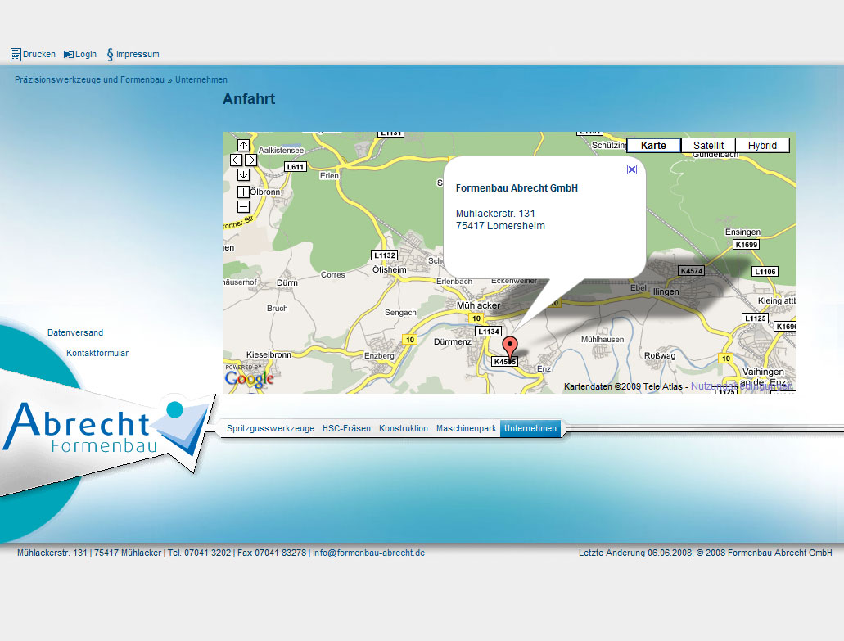Click the Roßwag label on map
Image resolution: width=844 pixels, height=641 pixels.
pyautogui.click(x=660, y=356)
